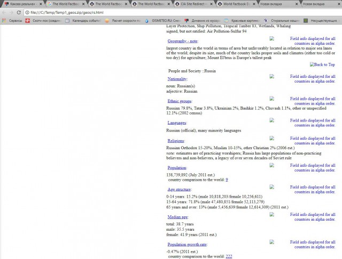Open Field info link in Geography - note row
The height and width of the screenshot is (259, 342).
[313, 41]
